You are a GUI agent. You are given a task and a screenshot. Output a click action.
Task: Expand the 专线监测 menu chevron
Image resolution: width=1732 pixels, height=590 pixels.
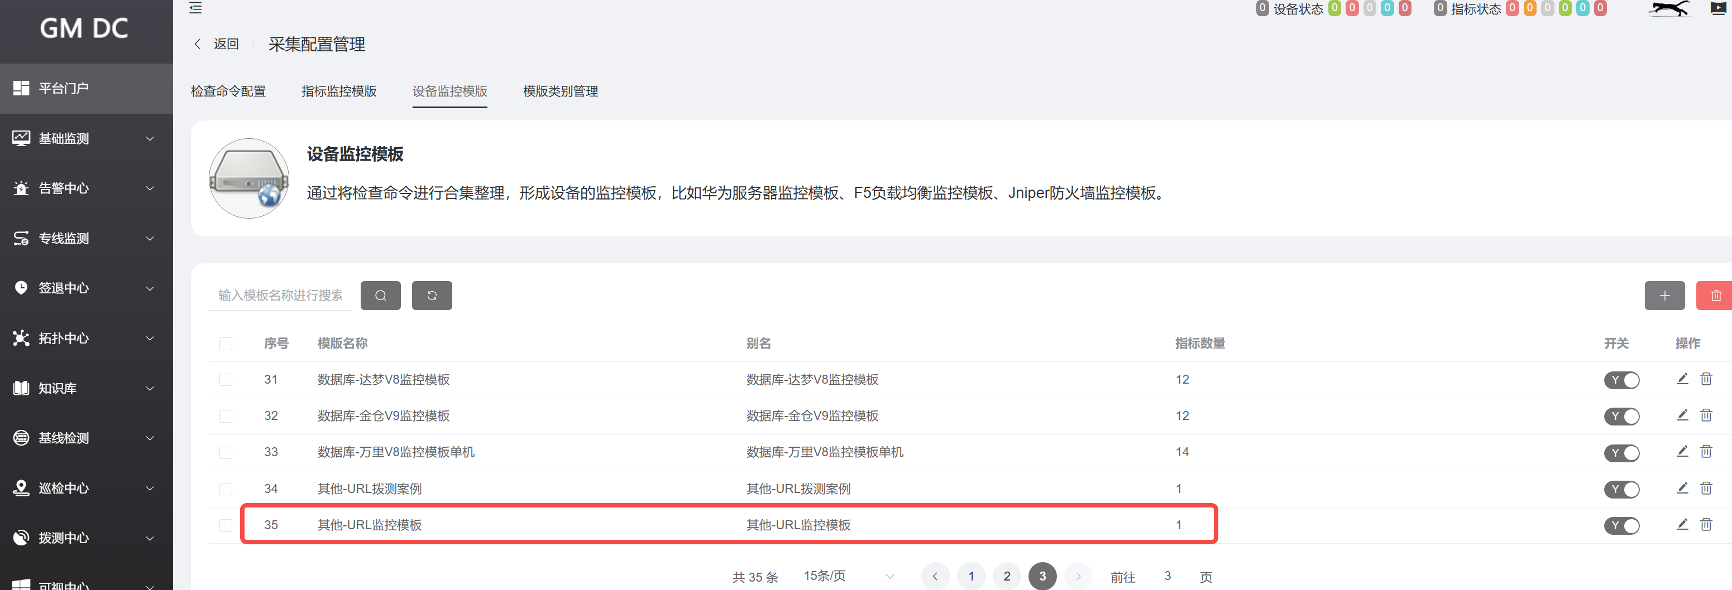pyautogui.click(x=150, y=238)
